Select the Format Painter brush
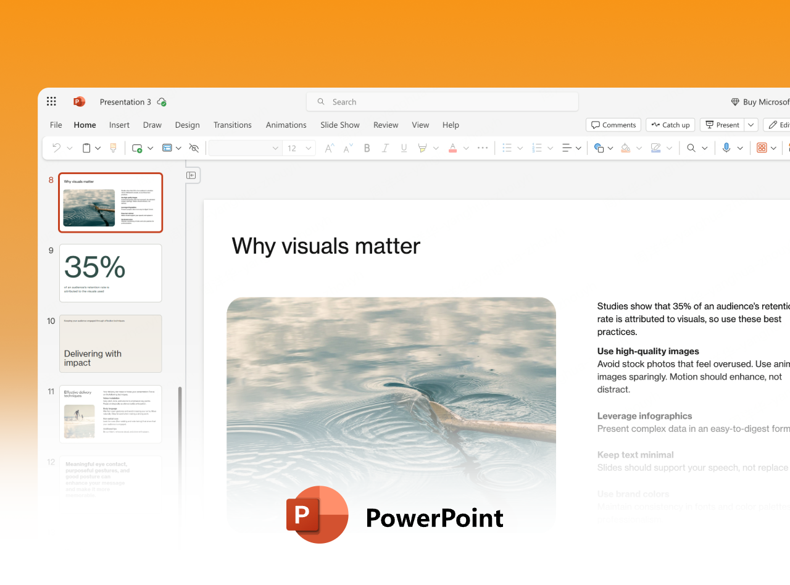The image size is (790, 585). 113,148
